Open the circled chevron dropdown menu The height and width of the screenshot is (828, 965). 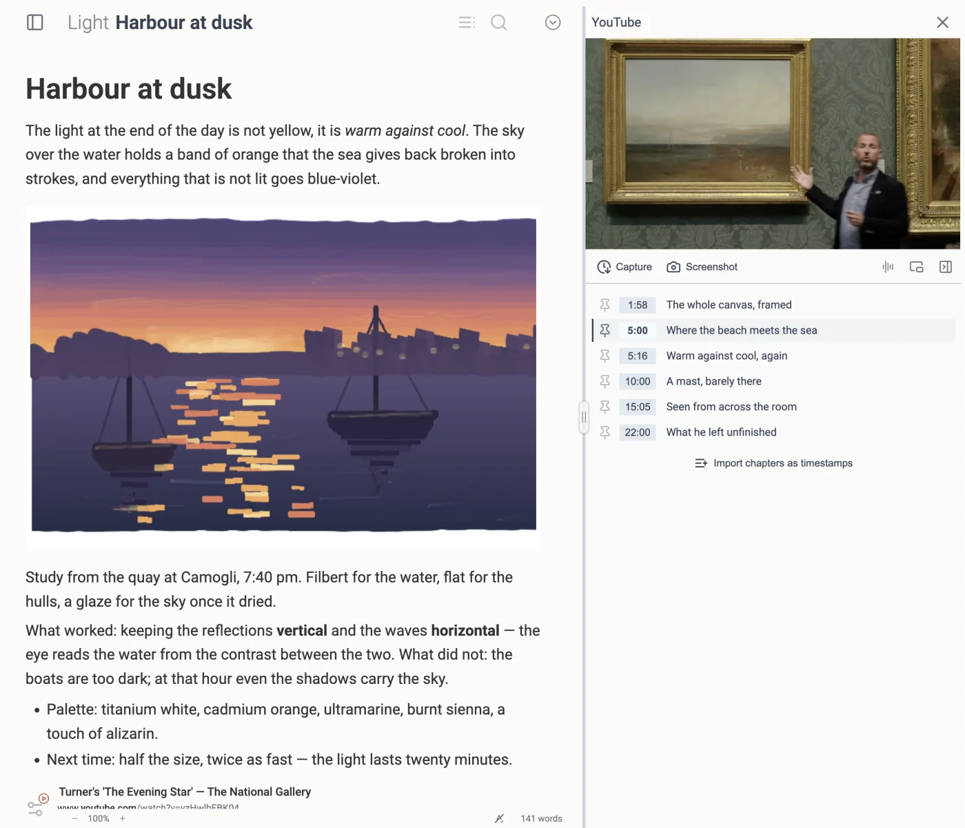point(553,23)
